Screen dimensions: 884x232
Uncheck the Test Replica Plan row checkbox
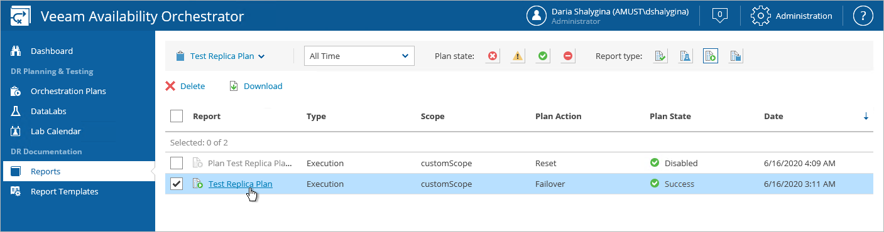pyautogui.click(x=177, y=184)
